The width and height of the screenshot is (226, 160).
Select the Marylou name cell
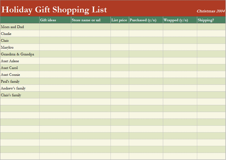click(20, 47)
